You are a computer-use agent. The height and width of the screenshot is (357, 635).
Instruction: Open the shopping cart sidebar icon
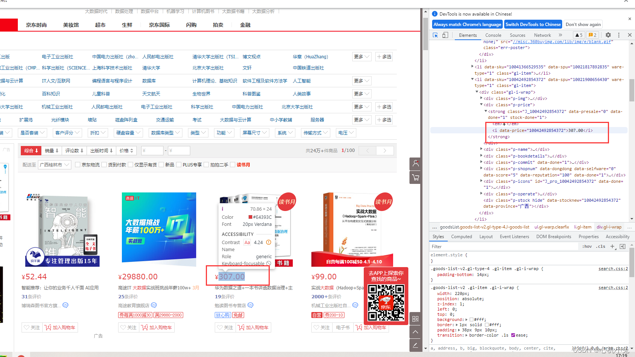415,177
